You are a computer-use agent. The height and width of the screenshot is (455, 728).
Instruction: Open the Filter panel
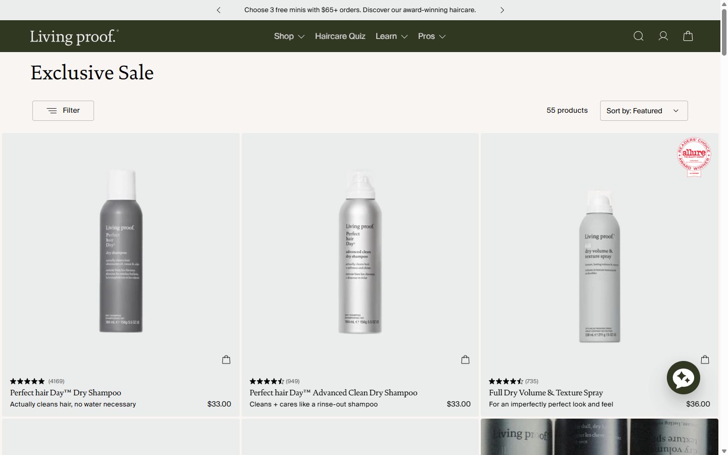(x=63, y=111)
